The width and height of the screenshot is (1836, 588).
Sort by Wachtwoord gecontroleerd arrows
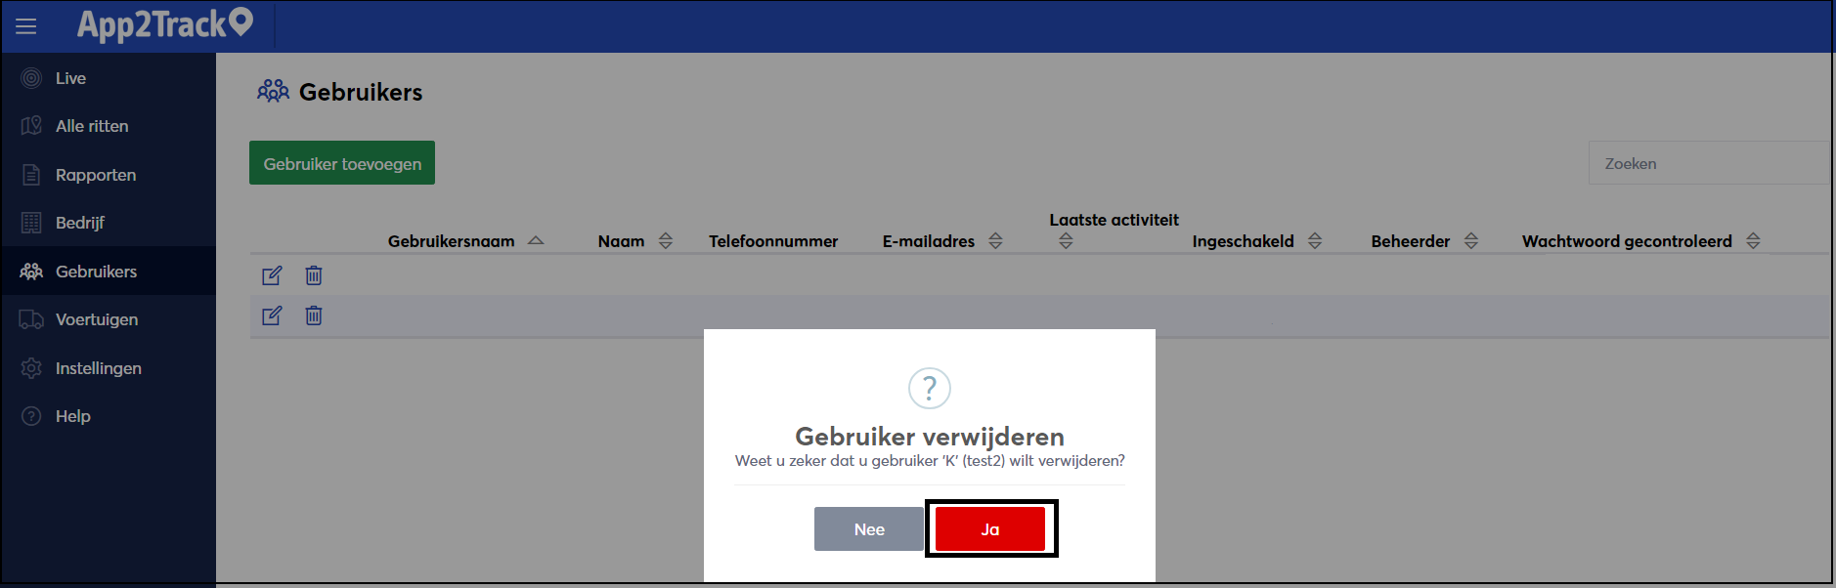[1753, 240]
